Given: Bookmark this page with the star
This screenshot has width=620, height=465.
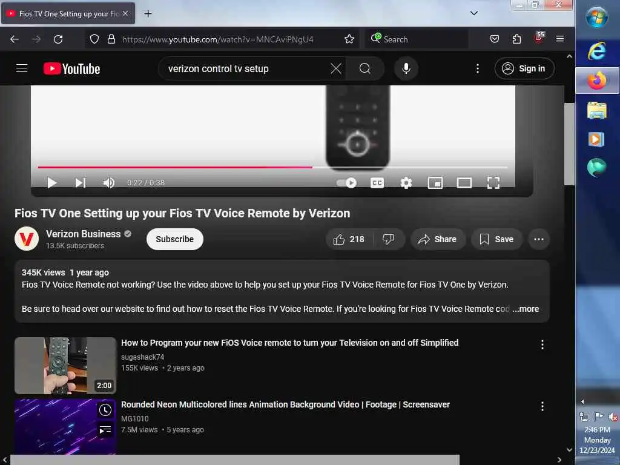Looking at the screenshot, I should point(349,39).
